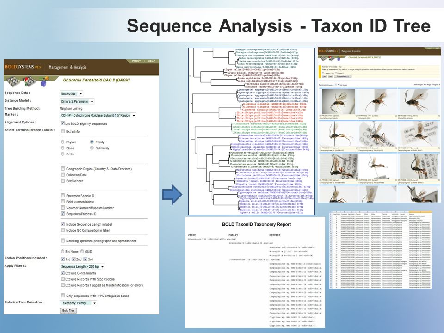Image resolution: width=444 pixels, height=333 pixels.
Task: Click the BOLD TaxonID Taxonomy Report heading
Action: coord(257,224)
